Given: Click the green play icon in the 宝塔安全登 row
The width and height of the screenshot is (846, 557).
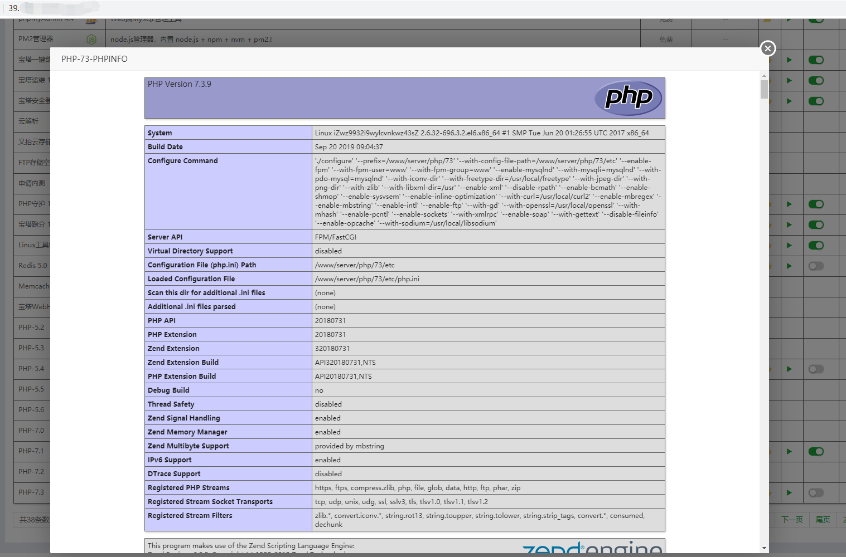Looking at the screenshot, I should (x=789, y=101).
